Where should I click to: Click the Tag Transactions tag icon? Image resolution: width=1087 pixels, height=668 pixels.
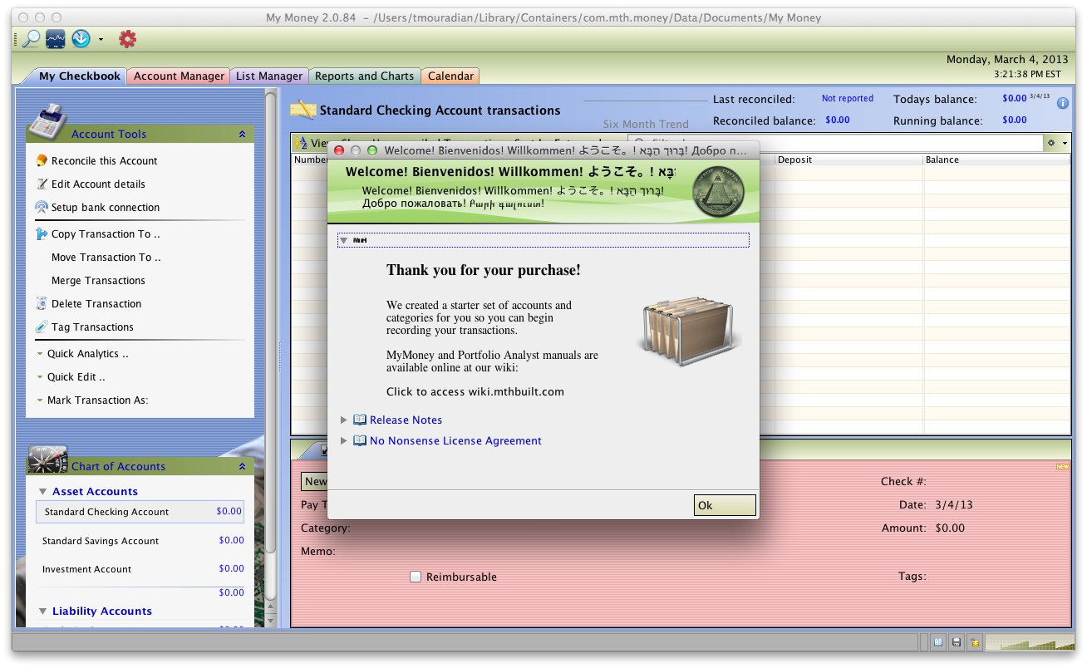click(42, 327)
